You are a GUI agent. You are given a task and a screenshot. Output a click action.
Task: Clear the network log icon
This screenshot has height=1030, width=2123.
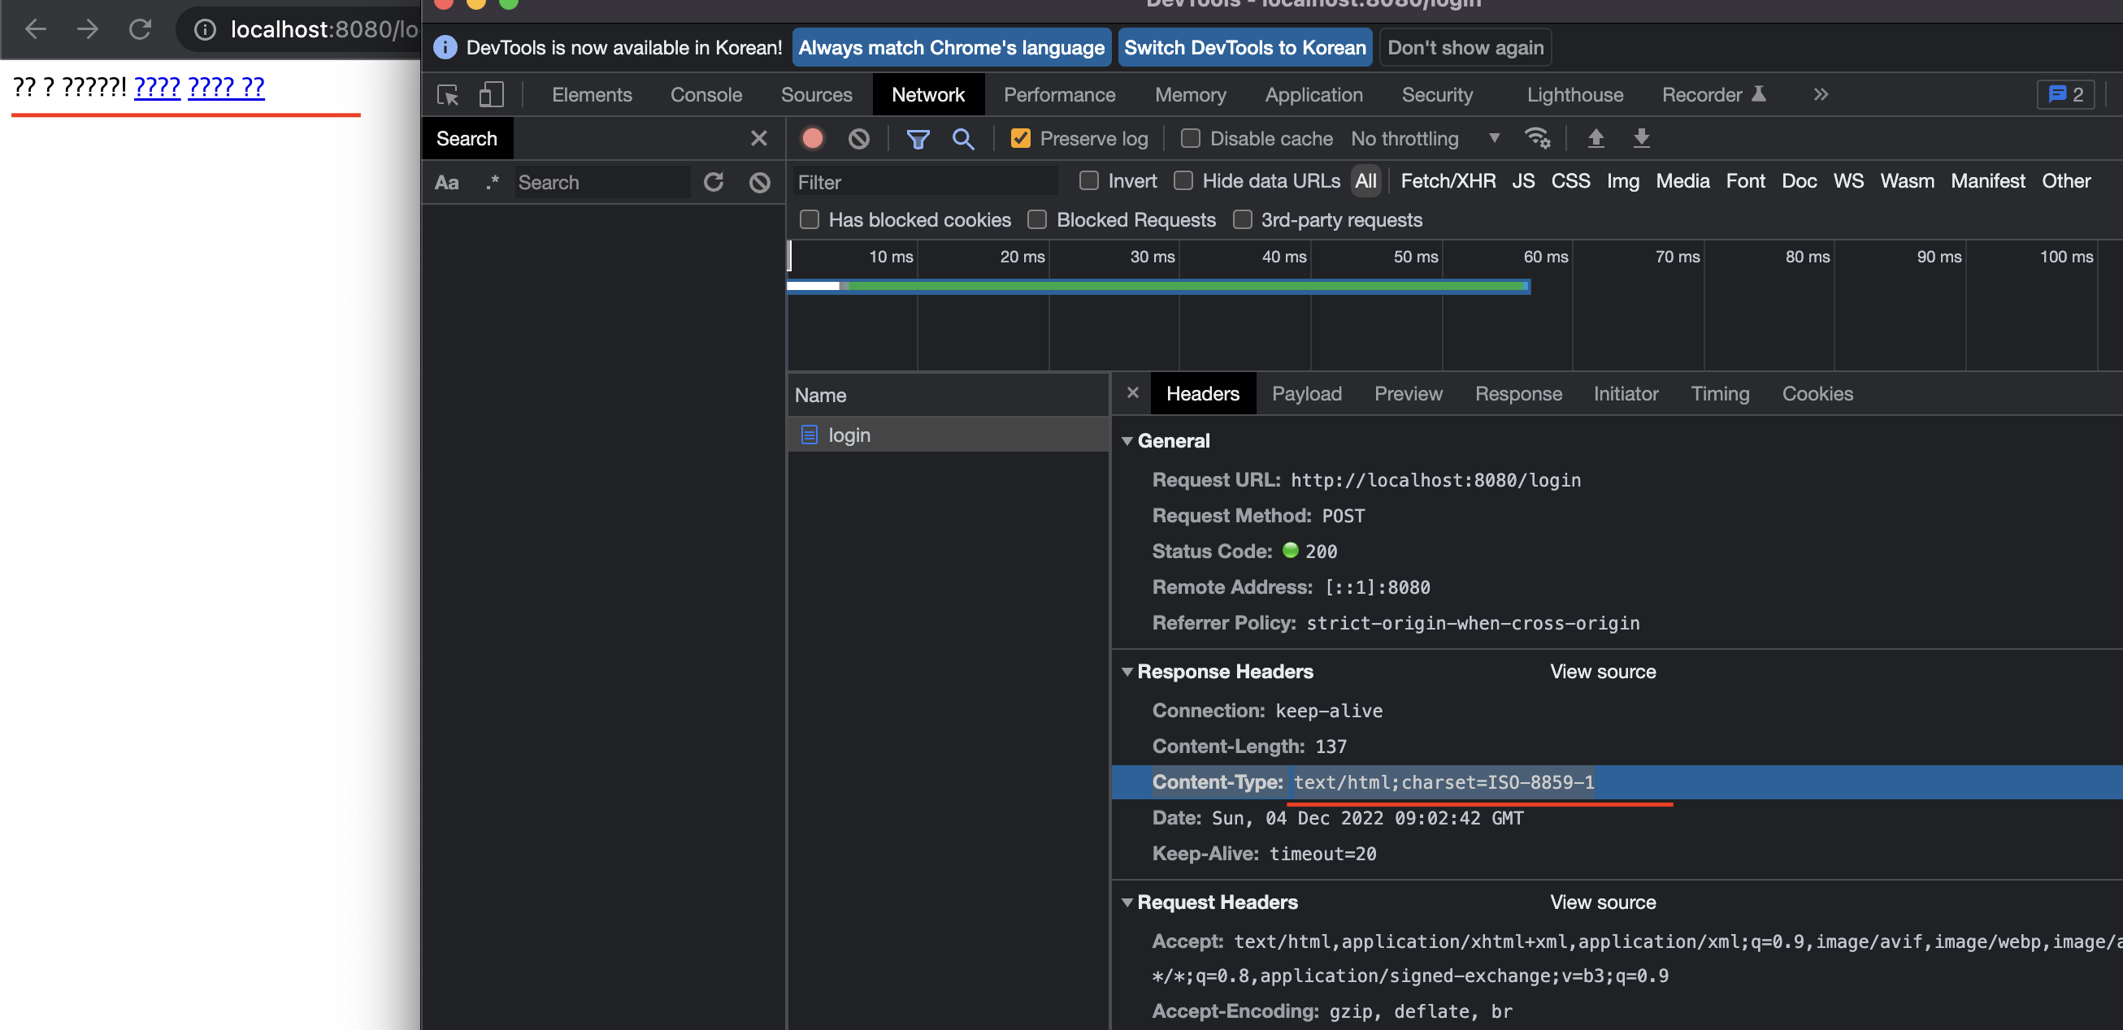coord(859,138)
